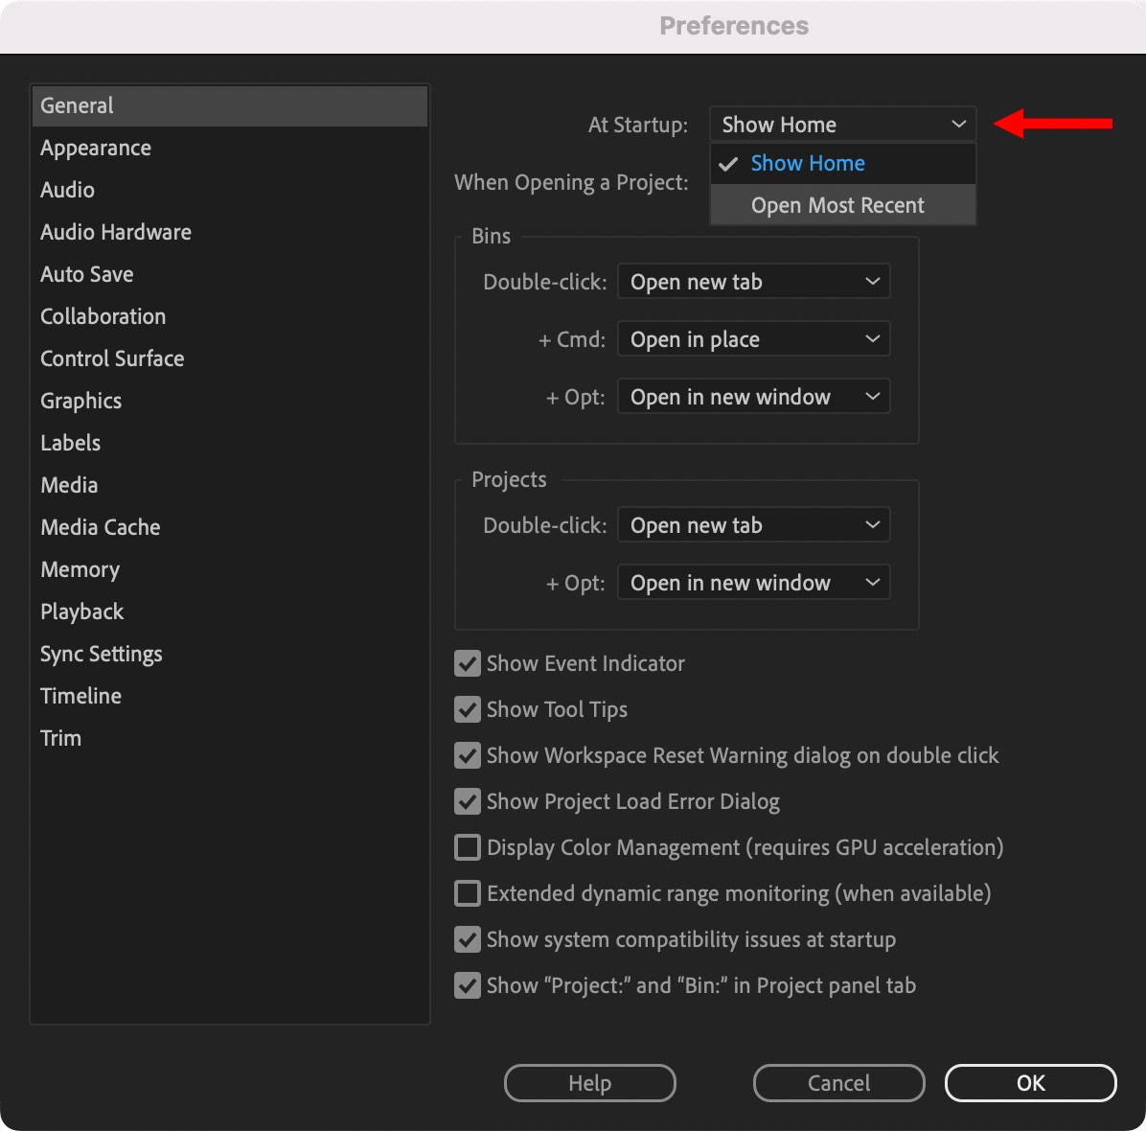Open Bins Double-click dropdown

[753, 282]
